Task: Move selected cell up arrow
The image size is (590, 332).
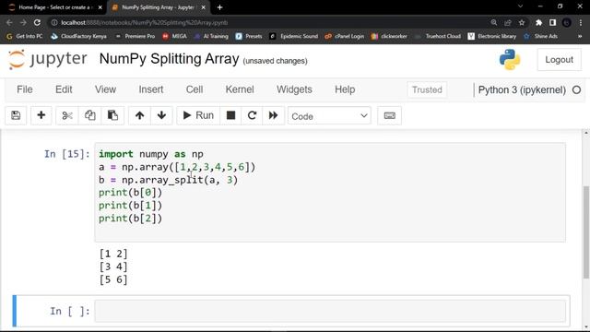Action: (139, 115)
